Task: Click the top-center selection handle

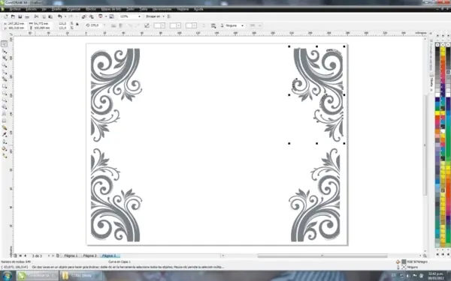Action: pyautogui.click(x=316, y=46)
